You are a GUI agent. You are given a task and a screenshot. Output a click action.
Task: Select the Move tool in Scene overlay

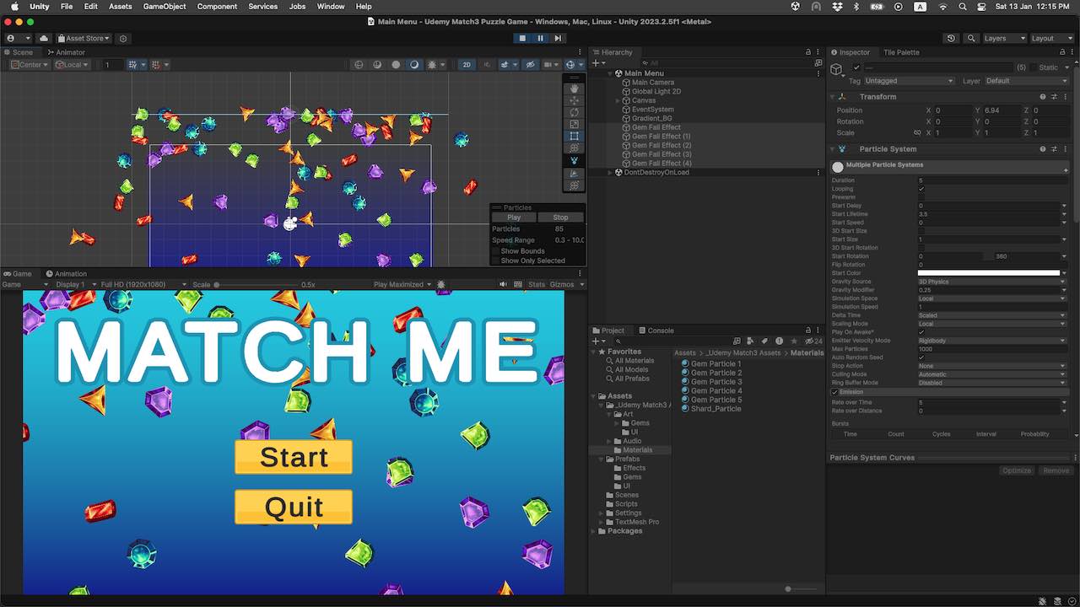click(x=575, y=100)
